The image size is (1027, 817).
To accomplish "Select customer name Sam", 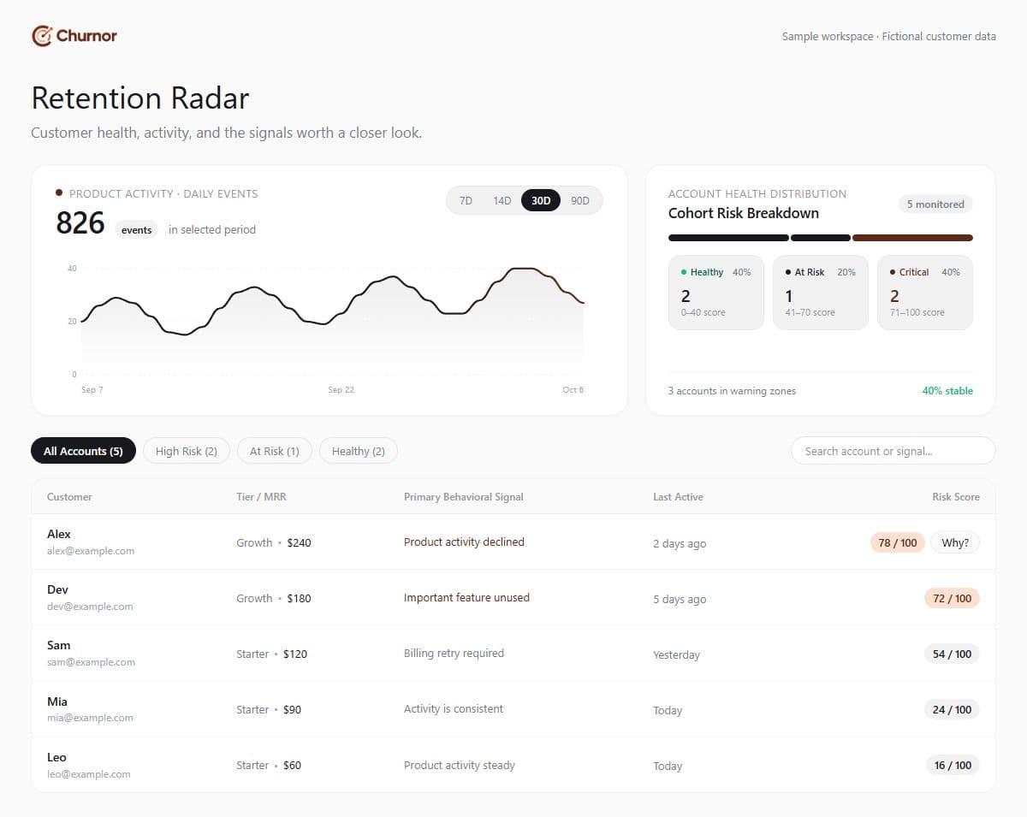I will (x=59, y=645).
